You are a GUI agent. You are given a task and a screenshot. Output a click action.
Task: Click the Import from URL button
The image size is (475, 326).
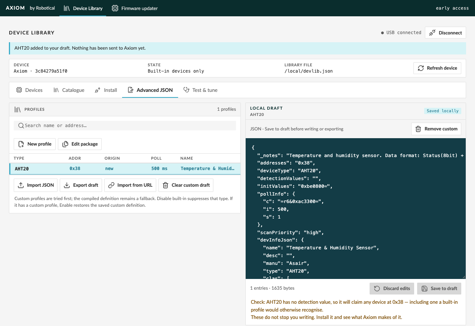coord(130,185)
